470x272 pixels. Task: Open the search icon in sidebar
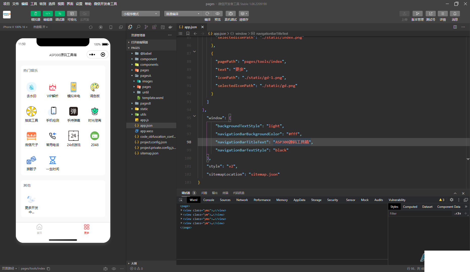click(138, 27)
